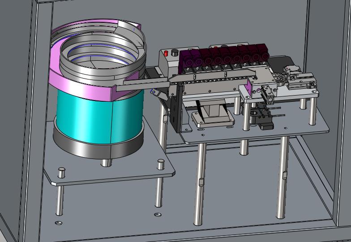This screenshot has width=351, height=242.
Task: Select the post cap on bowl plate's right side
Action: coord(161,164)
